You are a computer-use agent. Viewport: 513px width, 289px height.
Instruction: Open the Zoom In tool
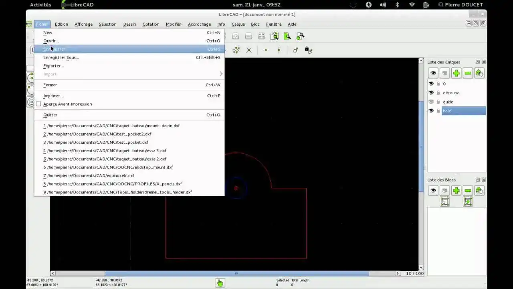[x=235, y=36]
